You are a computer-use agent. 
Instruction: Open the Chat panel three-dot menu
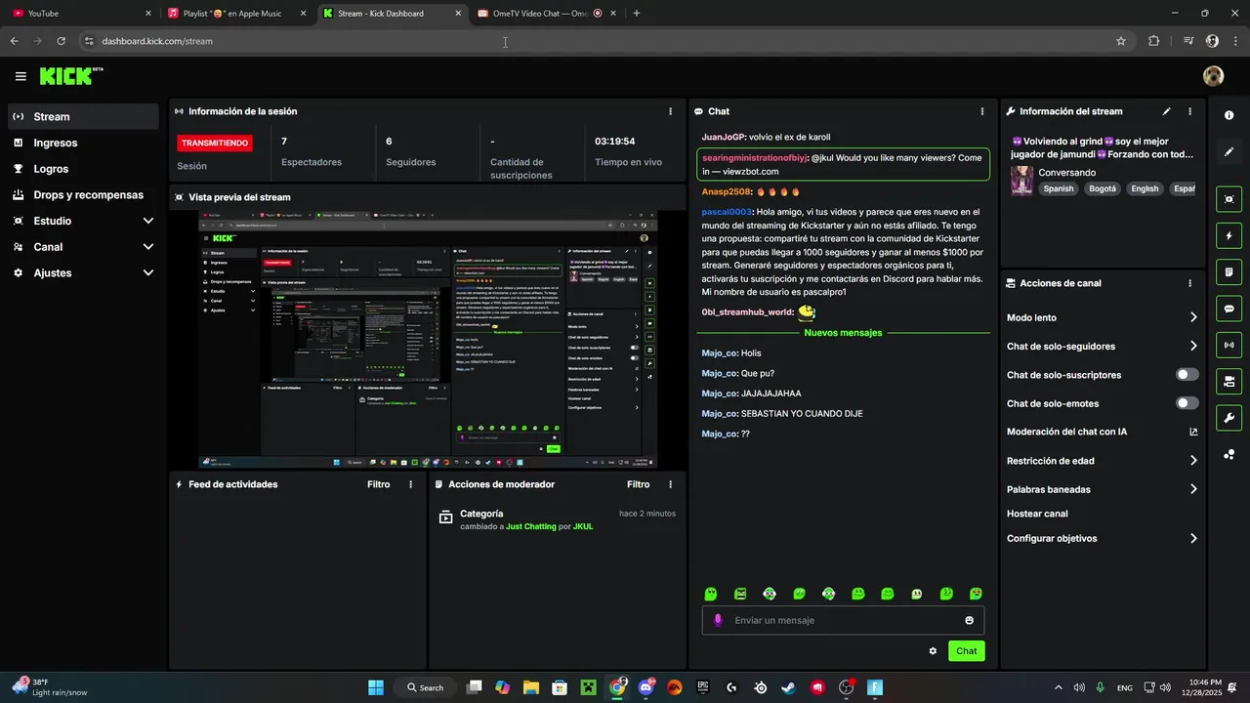pos(981,111)
